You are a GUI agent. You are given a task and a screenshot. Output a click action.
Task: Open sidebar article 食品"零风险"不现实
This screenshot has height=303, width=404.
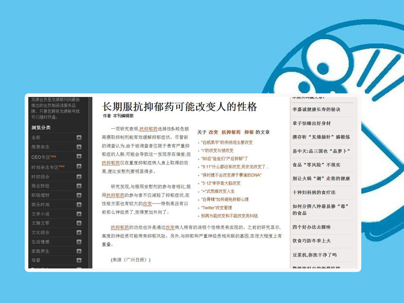coord(316,165)
